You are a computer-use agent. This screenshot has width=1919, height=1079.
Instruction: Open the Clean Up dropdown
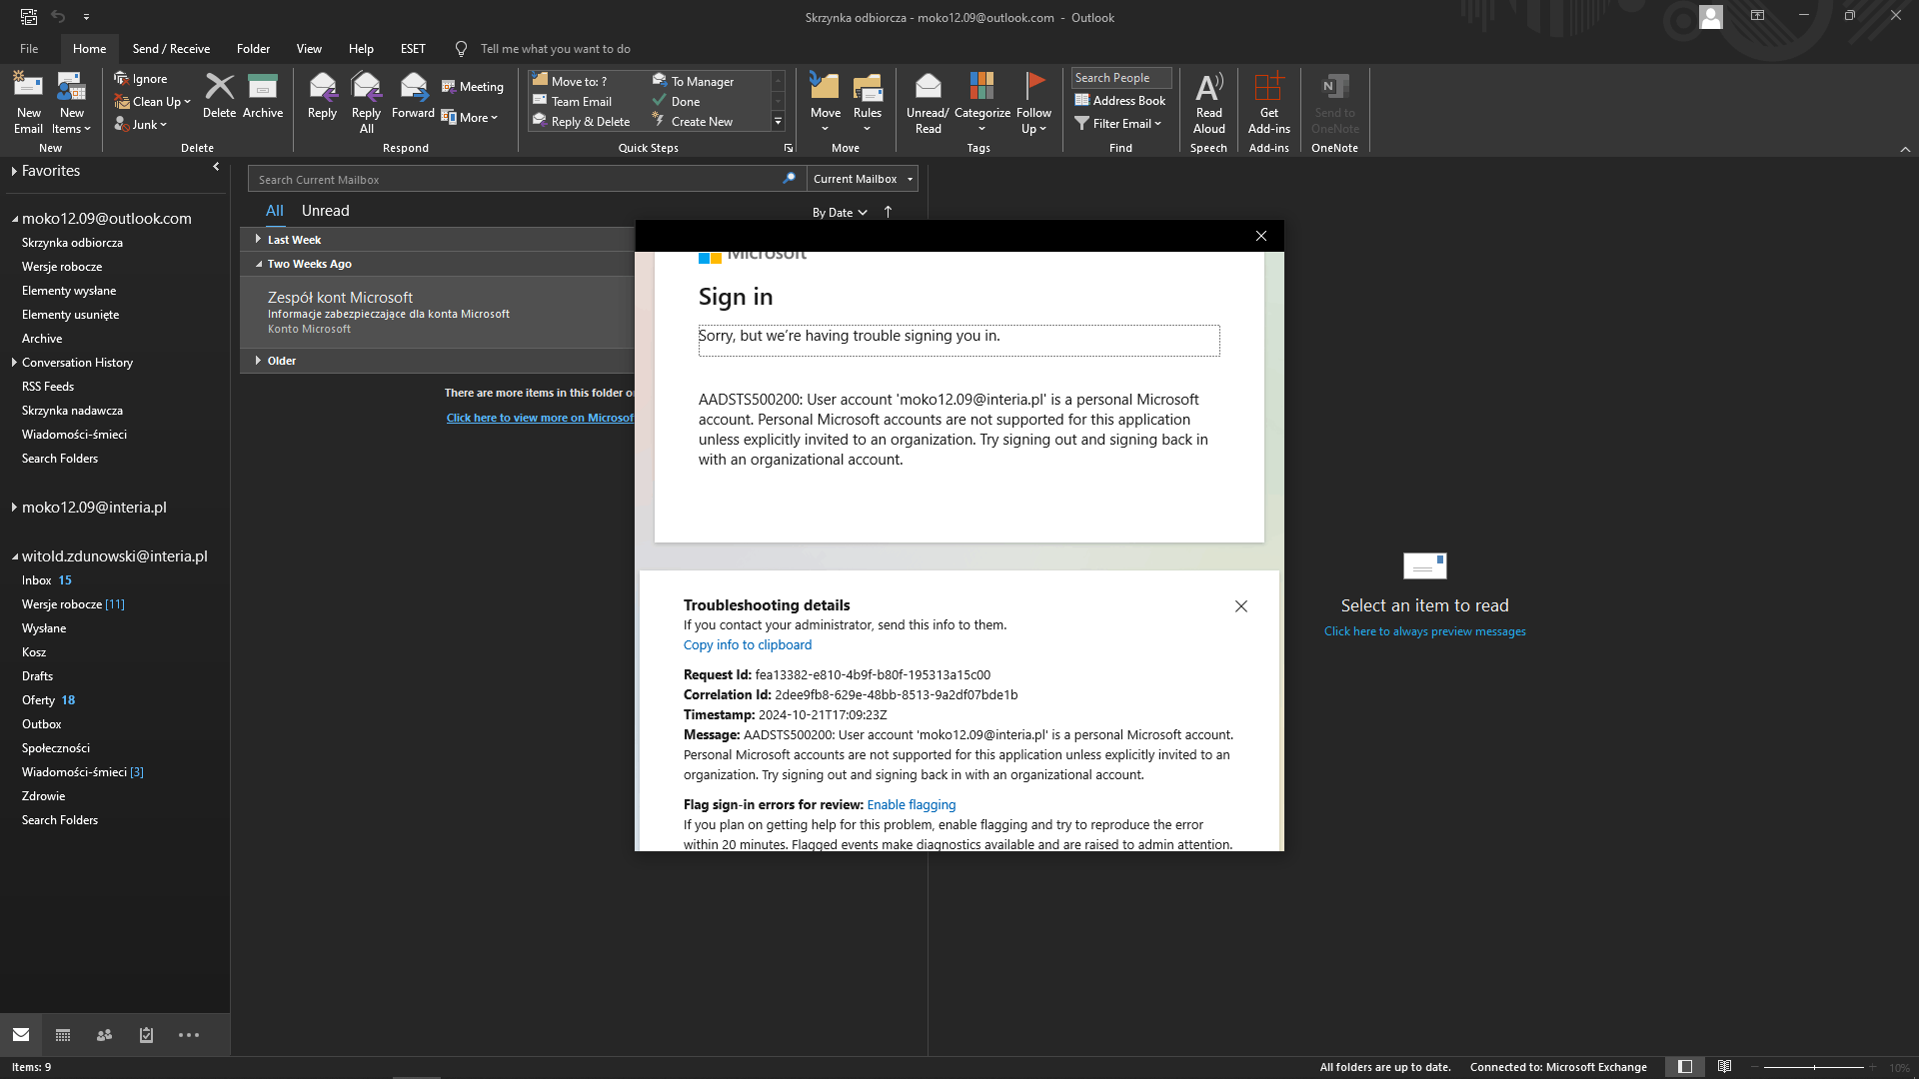click(152, 102)
